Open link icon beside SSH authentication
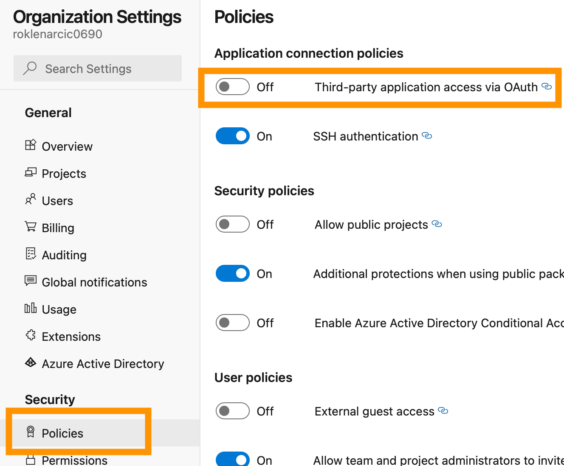 pyautogui.click(x=427, y=136)
